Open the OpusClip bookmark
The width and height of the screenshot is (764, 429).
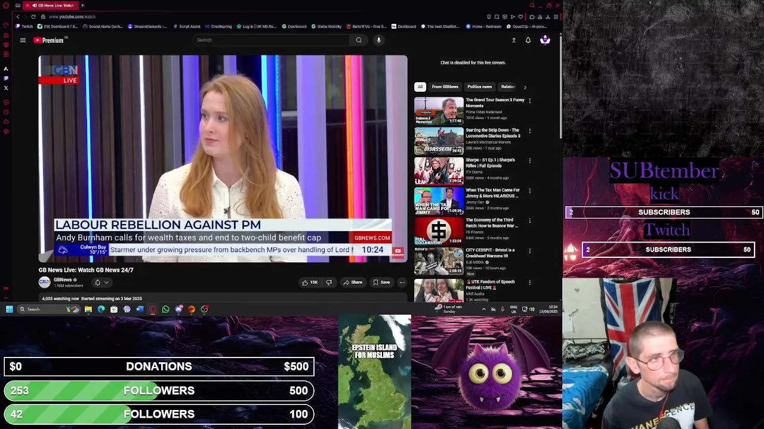click(526, 26)
